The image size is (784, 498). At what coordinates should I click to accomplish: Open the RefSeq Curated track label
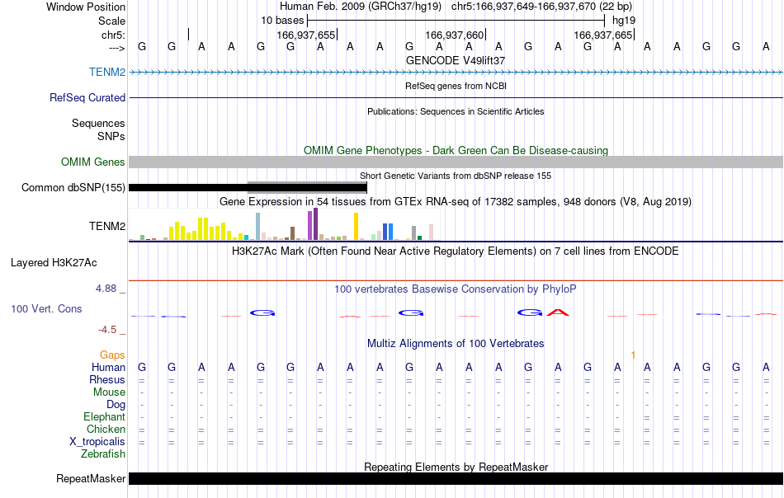click(87, 97)
